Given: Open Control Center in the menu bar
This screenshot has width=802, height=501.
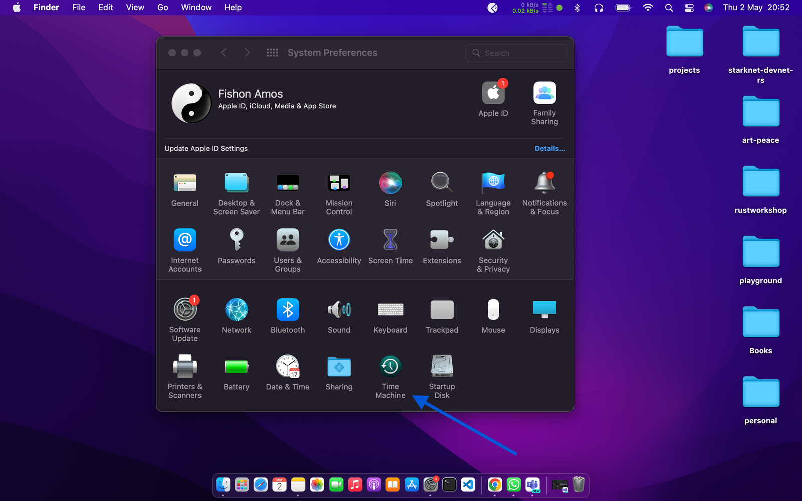Looking at the screenshot, I should pos(689,8).
